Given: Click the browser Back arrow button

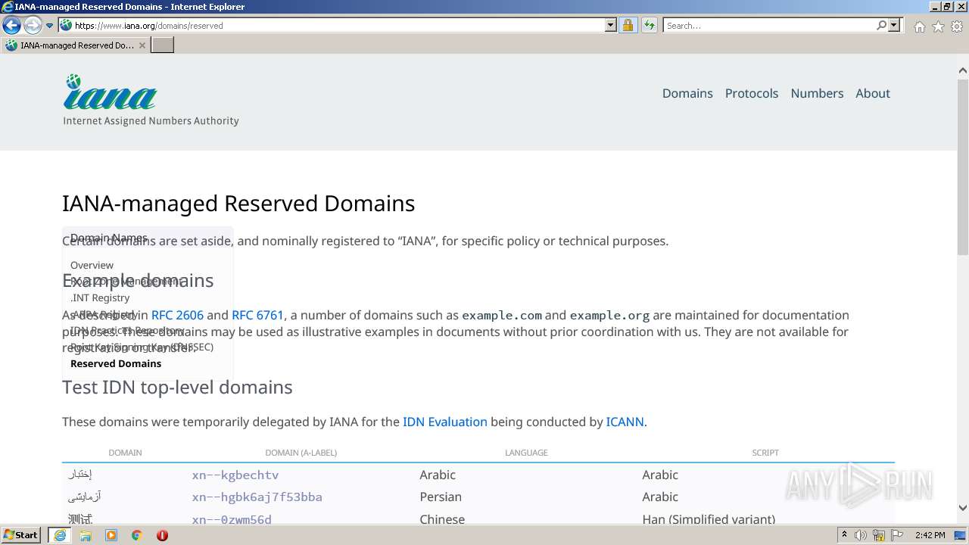Looking at the screenshot, I should coord(11,25).
